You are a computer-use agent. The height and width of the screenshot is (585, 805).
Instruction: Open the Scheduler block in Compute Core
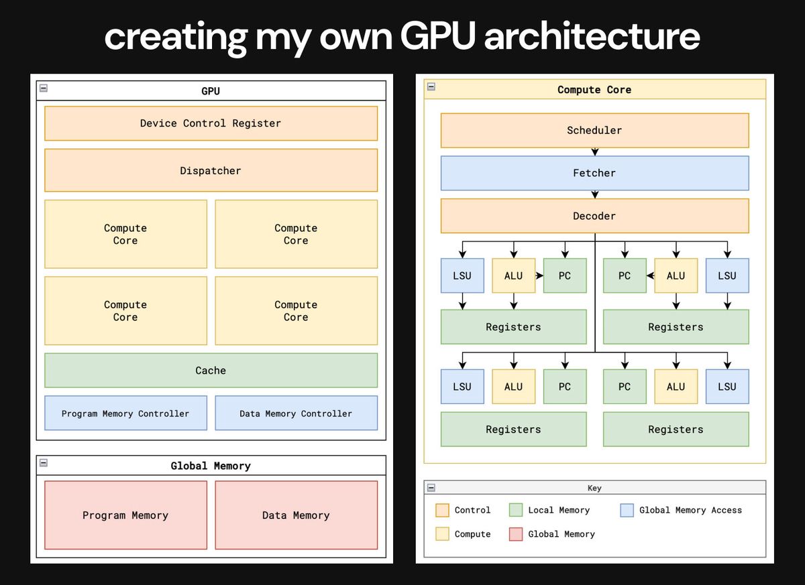click(x=594, y=130)
